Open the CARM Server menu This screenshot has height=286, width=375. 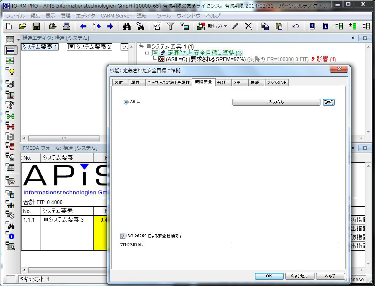pos(116,16)
